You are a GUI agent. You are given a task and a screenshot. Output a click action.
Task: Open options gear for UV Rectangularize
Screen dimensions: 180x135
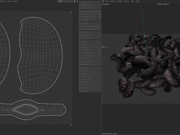(x=100, y=53)
